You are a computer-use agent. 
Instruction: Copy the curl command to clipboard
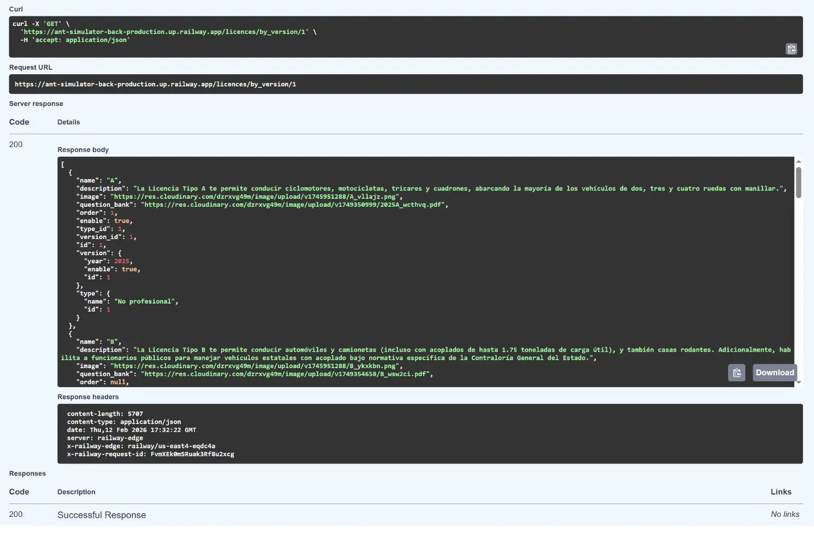tap(791, 49)
